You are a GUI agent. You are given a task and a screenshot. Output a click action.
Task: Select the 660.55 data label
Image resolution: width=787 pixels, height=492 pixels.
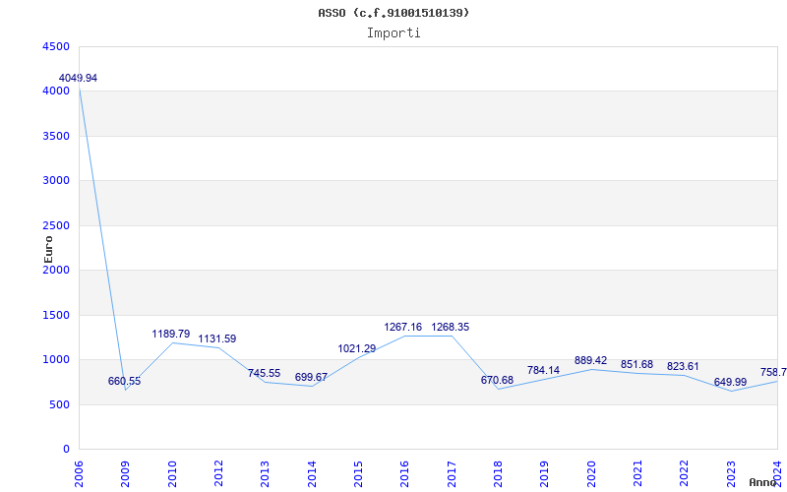tap(125, 381)
